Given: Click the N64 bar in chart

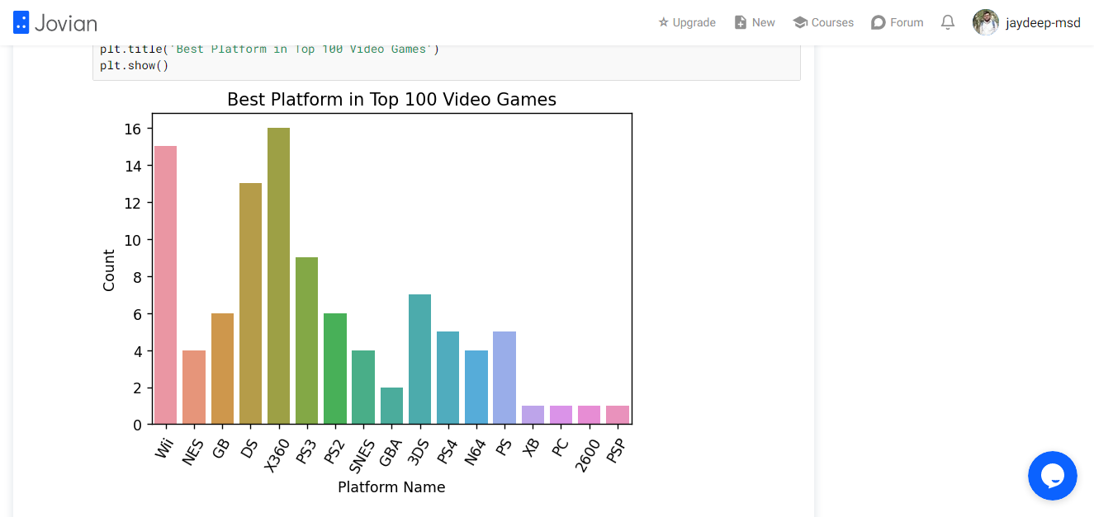Looking at the screenshot, I should 476,388.
